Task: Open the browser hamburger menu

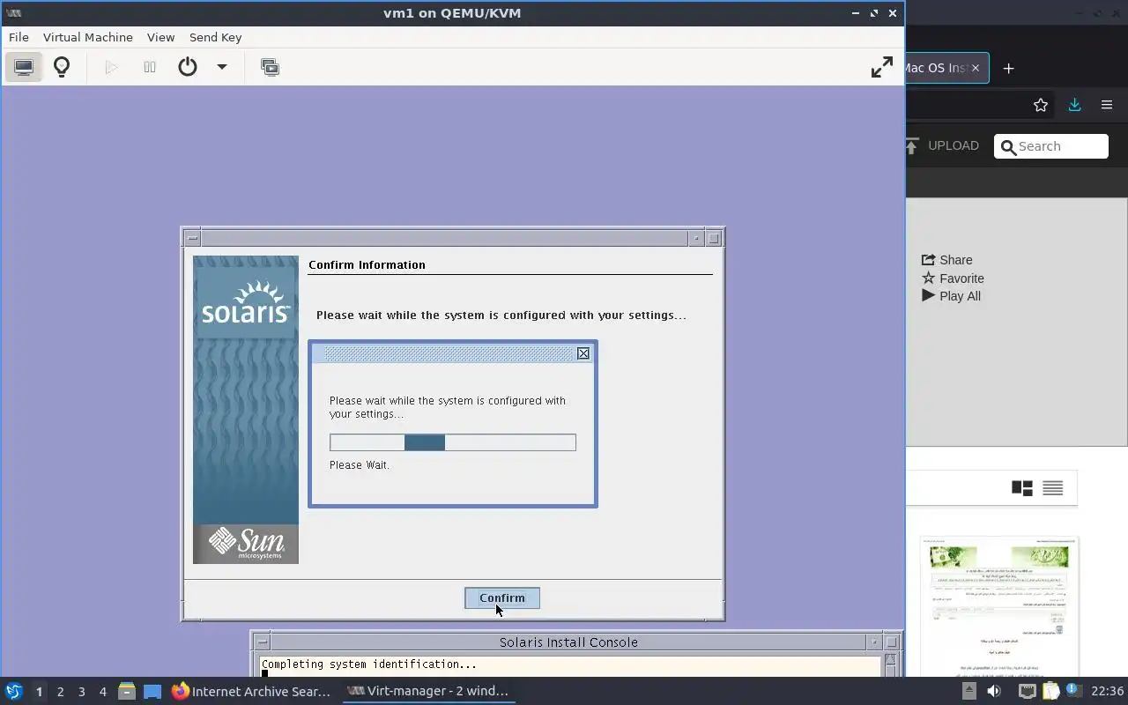Action: tap(1107, 105)
